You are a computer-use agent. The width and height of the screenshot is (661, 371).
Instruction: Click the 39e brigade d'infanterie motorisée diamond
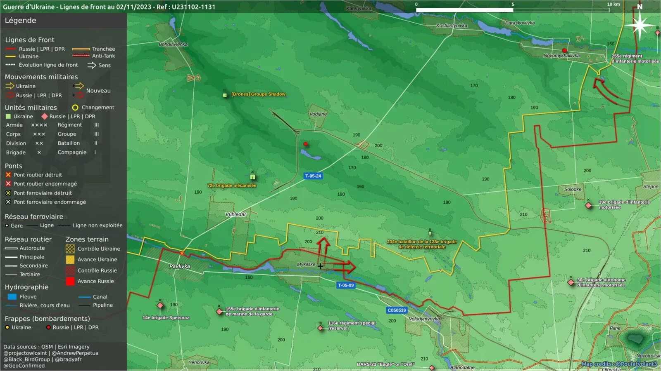click(x=588, y=205)
